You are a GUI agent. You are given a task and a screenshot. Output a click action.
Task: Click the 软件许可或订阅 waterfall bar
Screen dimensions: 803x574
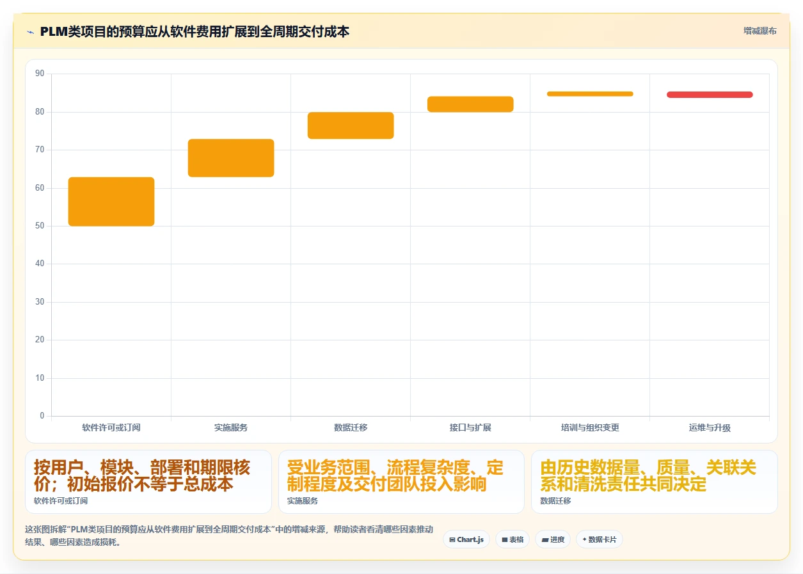click(x=111, y=202)
